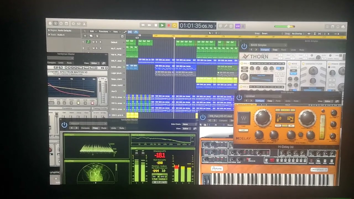Toggle the global Solo S button
This screenshot has width=354, height=199.
[97, 36]
